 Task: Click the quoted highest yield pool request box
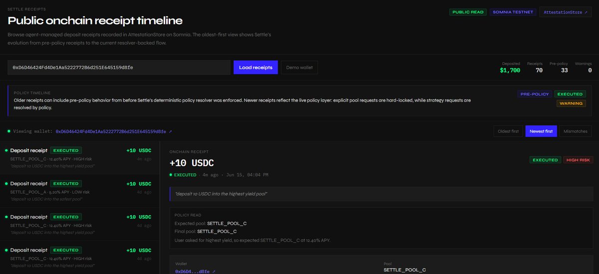click(381, 194)
